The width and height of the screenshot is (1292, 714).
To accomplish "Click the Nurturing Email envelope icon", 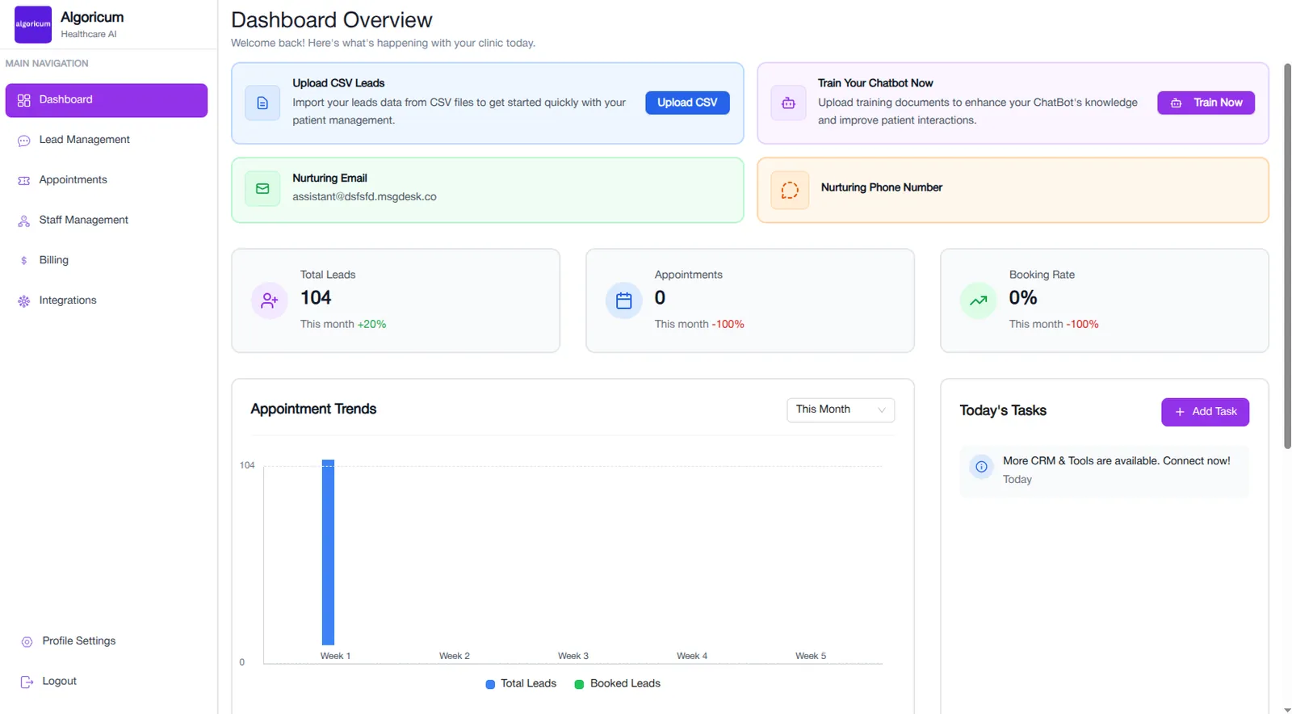I will click(x=262, y=189).
